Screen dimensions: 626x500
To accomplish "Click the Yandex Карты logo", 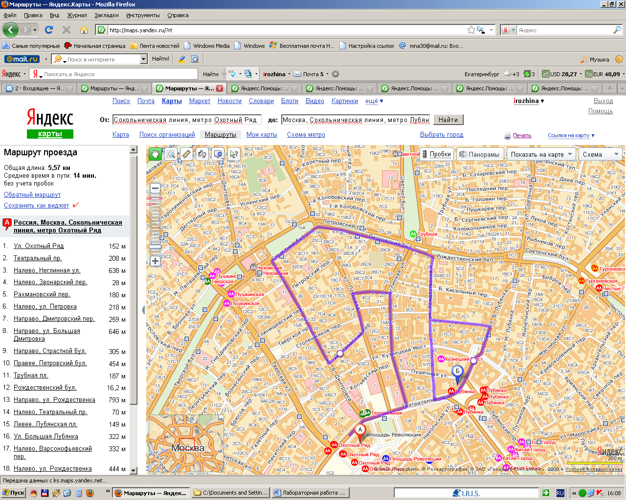I will [50, 123].
